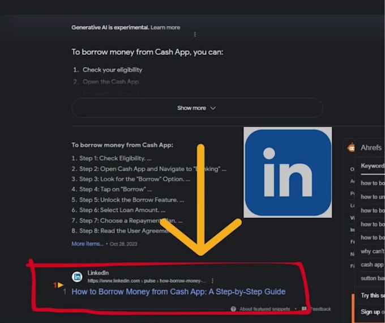
Task: Open the Learn more link about generative AI
Action: 165,28
